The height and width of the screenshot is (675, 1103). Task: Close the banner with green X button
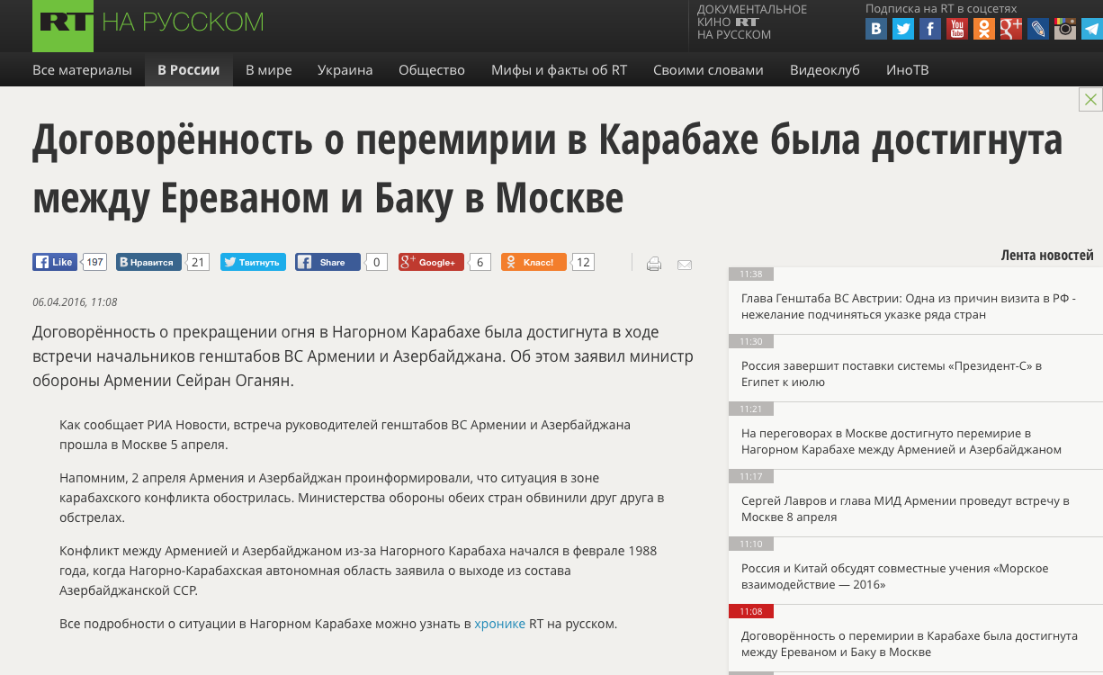point(1090,100)
